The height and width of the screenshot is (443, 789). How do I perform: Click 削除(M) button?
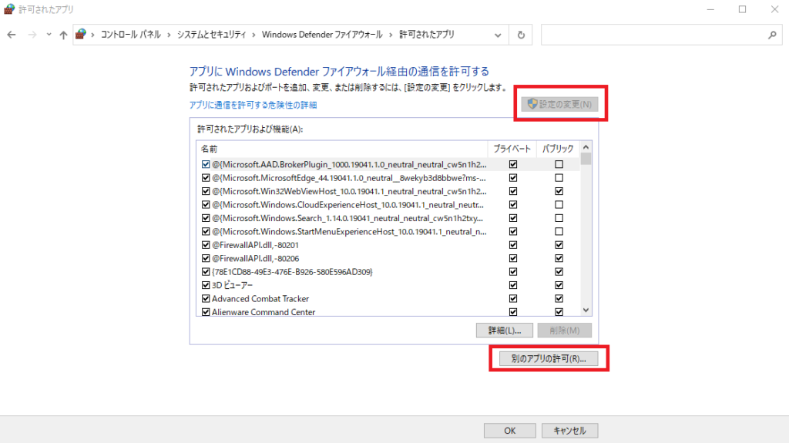pyautogui.click(x=564, y=331)
